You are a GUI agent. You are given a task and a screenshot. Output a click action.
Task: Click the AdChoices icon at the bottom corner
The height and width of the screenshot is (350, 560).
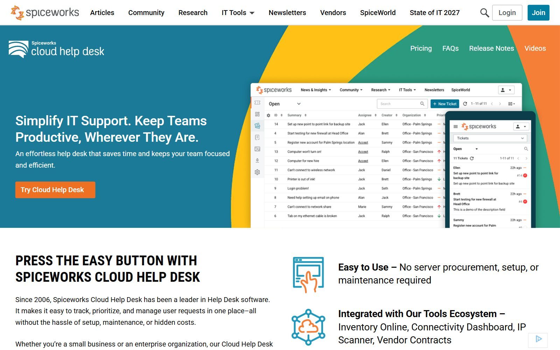tap(538, 339)
